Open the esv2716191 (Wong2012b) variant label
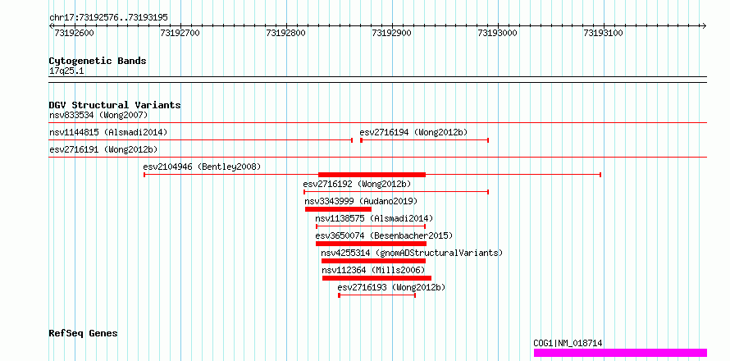 coord(103,149)
